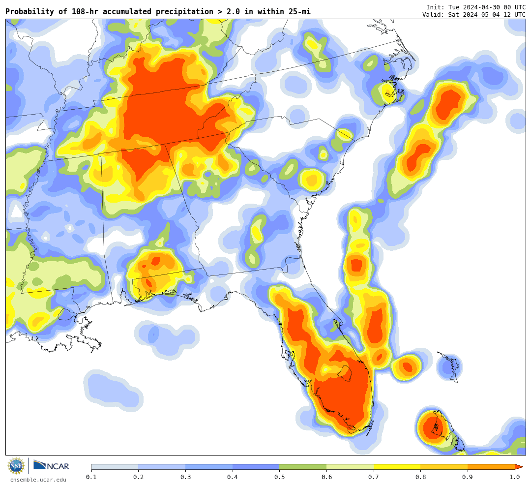
Task: Click the 0.2 colorbar tick label
Action: (139, 477)
